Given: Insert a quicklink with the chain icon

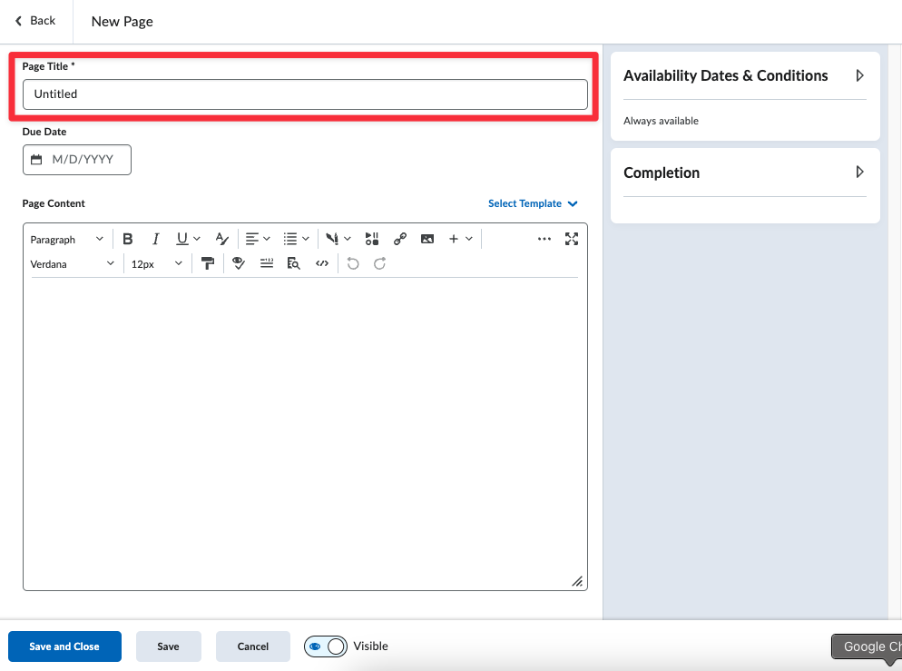Looking at the screenshot, I should [399, 239].
